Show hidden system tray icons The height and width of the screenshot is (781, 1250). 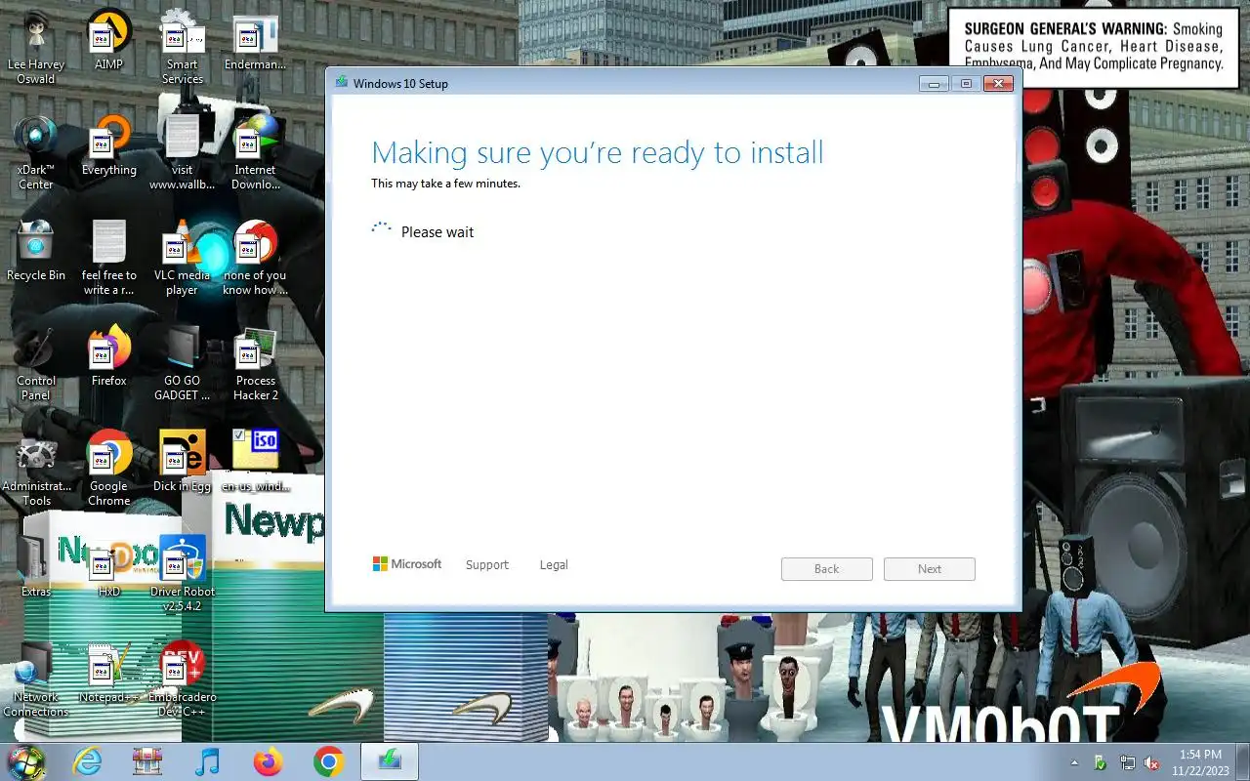click(x=1075, y=762)
